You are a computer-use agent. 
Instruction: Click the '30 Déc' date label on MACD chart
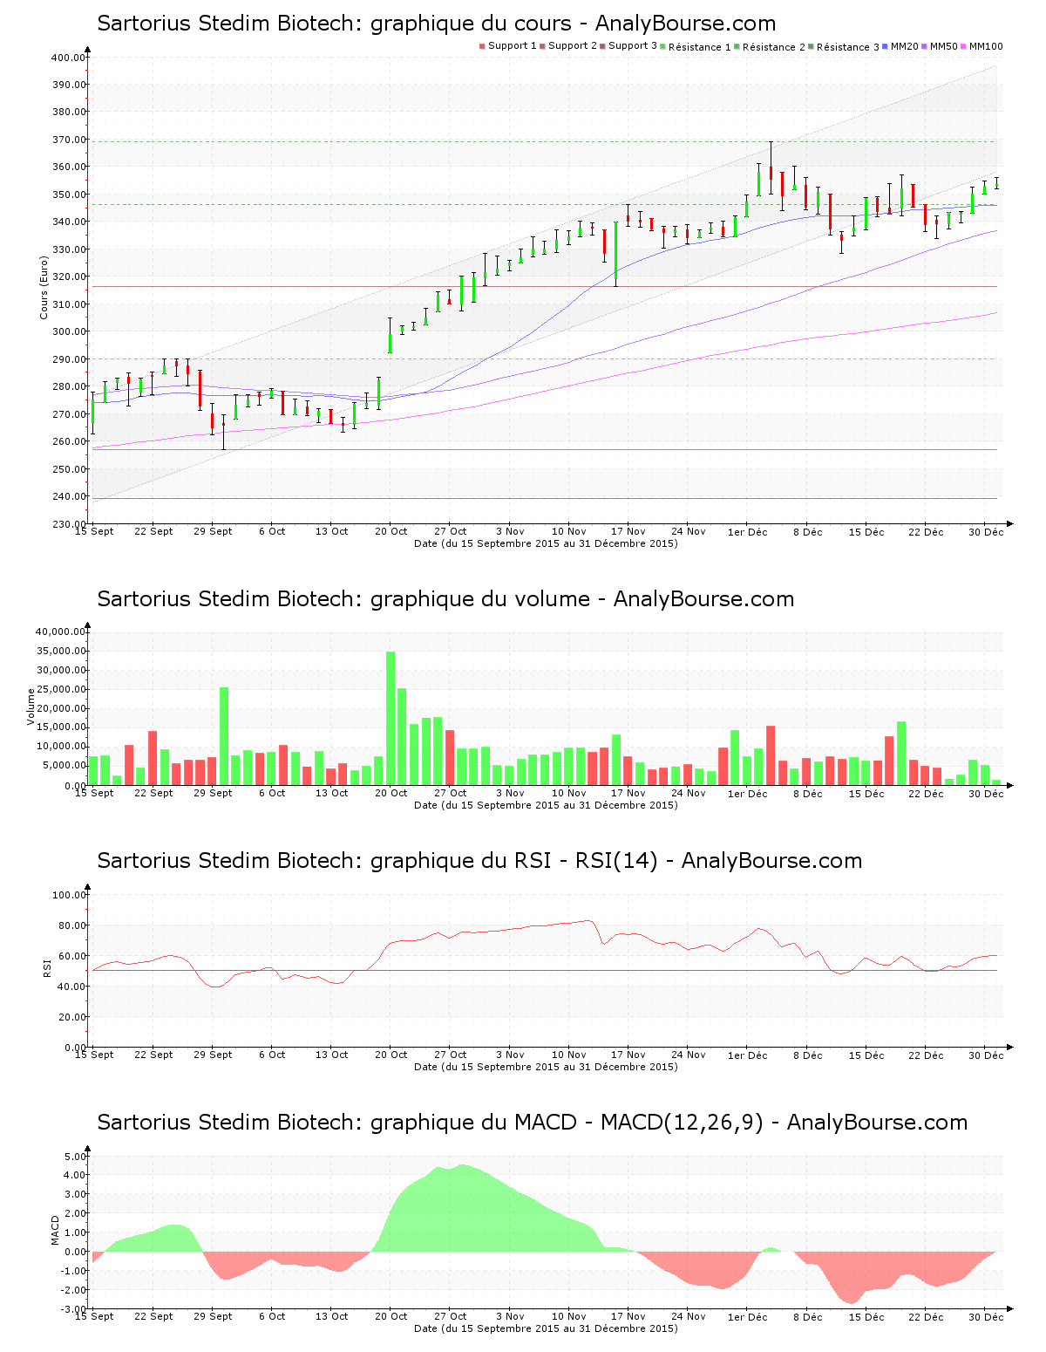click(x=986, y=1317)
